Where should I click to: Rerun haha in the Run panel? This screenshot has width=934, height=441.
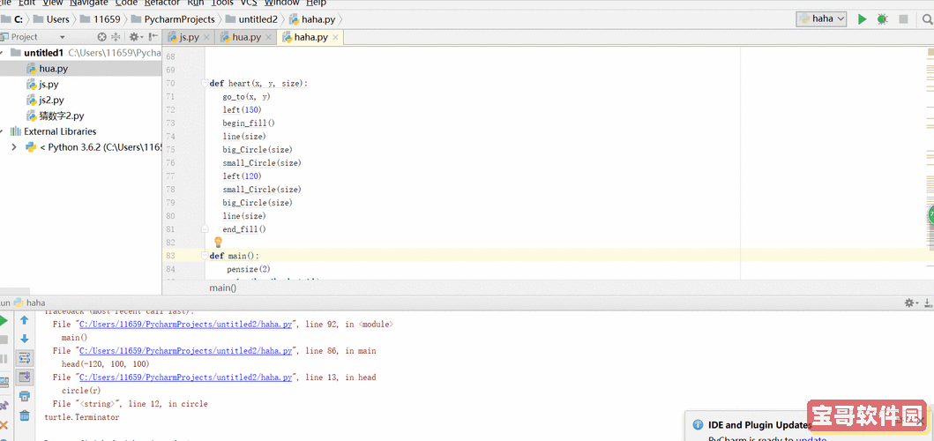pyautogui.click(x=4, y=321)
